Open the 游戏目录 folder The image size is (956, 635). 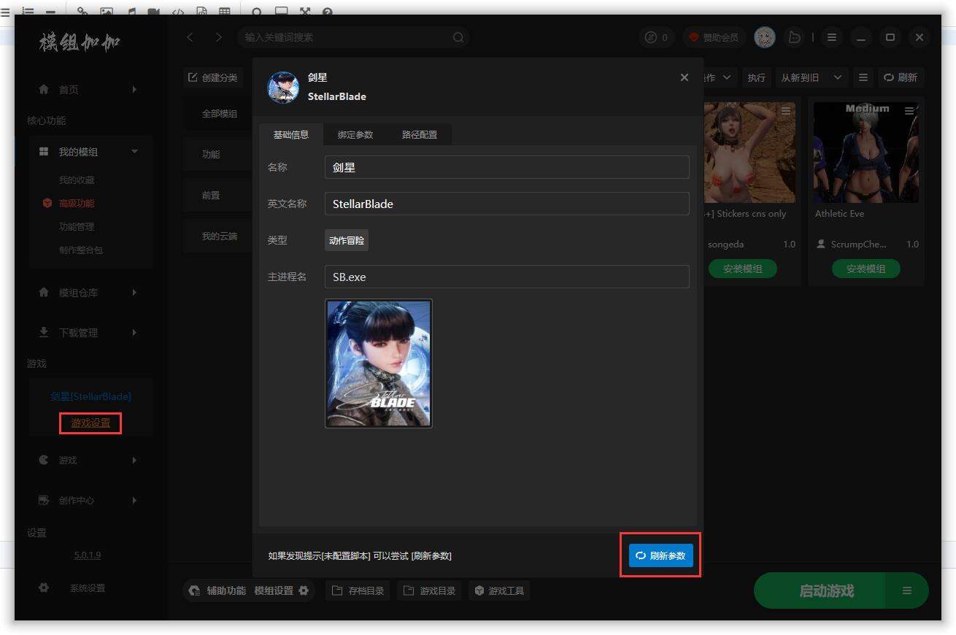click(x=430, y=590)
